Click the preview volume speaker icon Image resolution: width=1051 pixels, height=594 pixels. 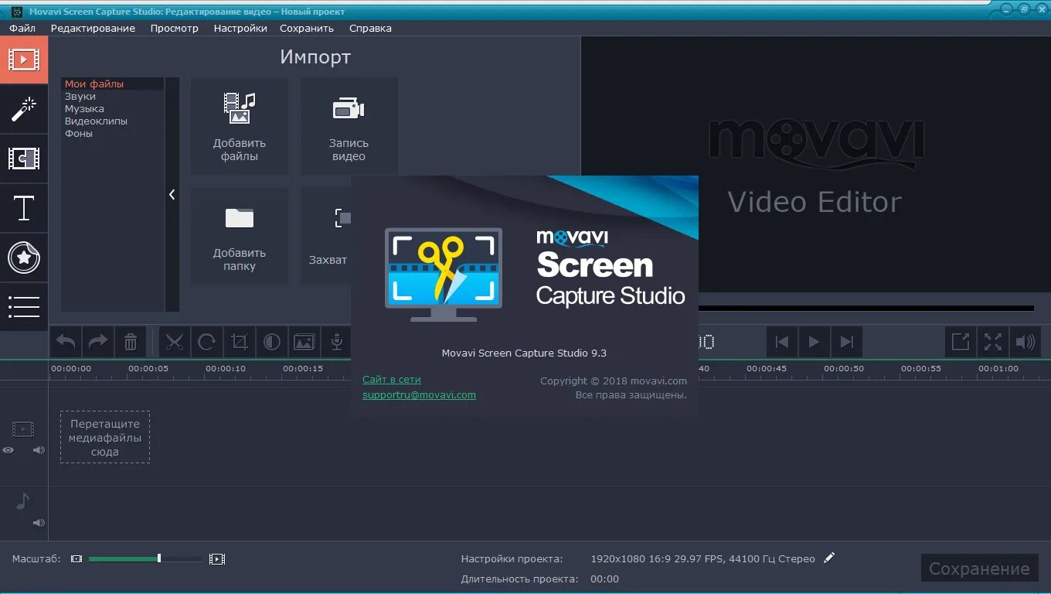1025,342
